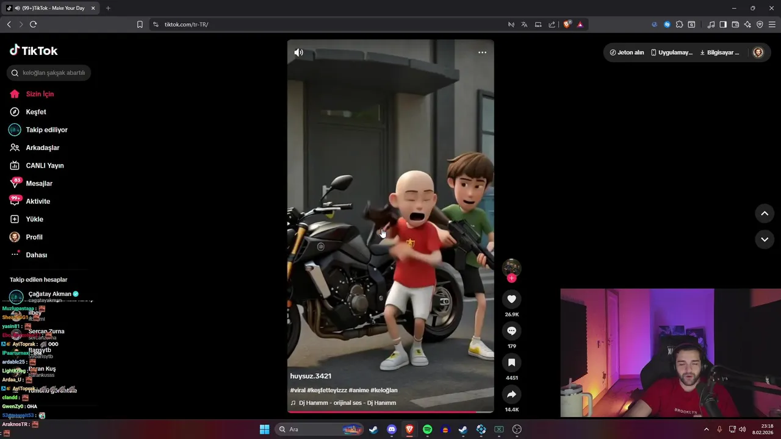
Task: Mute the TikTok video sound
Action: 298,52
